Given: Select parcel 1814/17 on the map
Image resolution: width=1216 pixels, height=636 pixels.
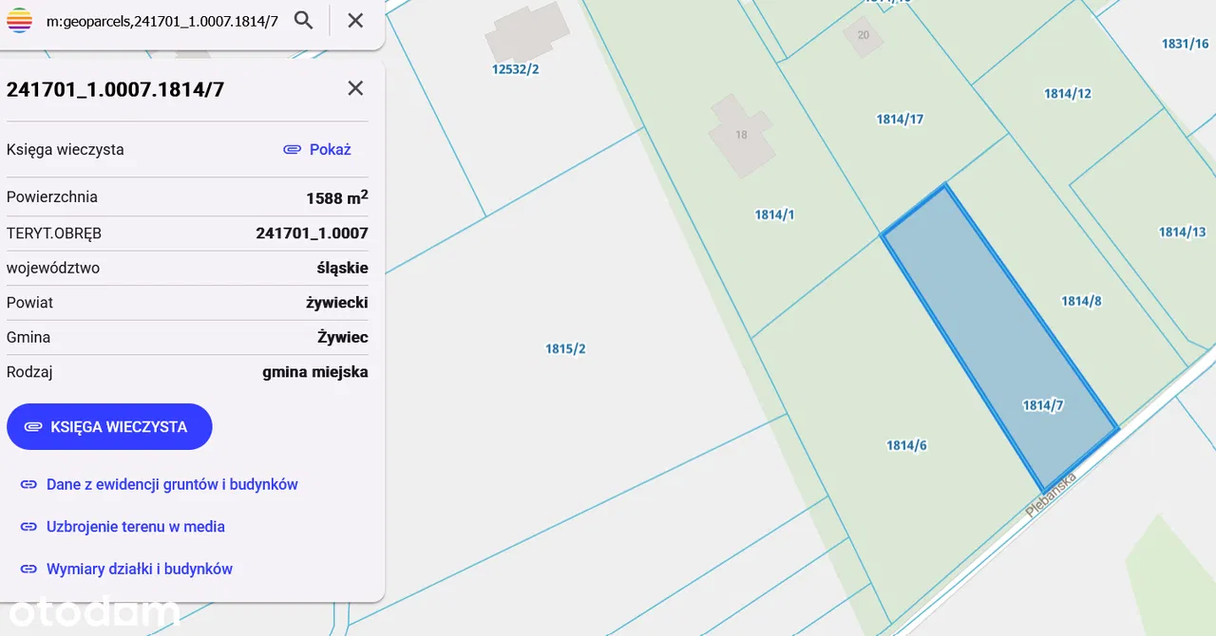Looking at the screenshot, I should [899, 119].
